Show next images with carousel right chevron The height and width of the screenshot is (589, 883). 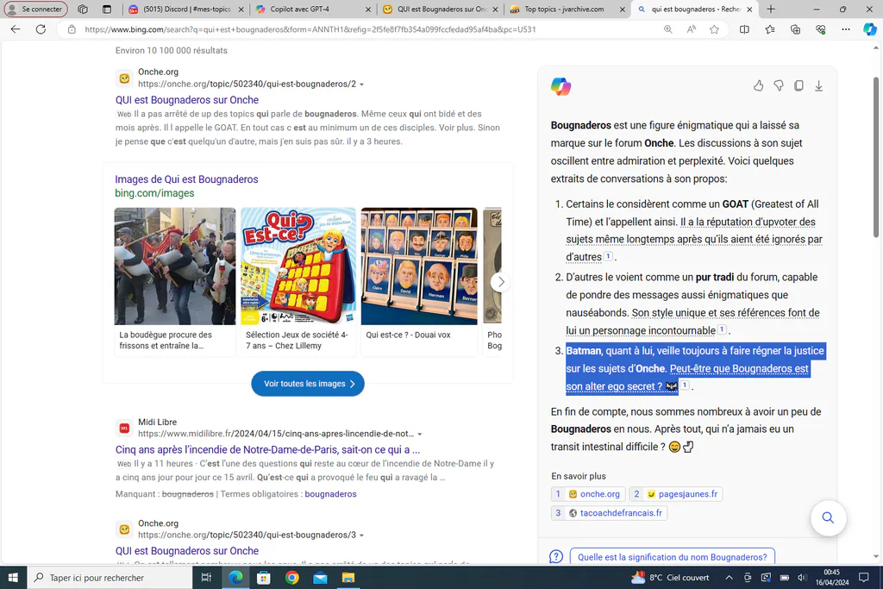click(501, 282)
